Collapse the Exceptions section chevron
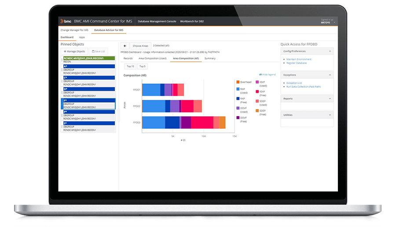The height and width of the screenshot is (227, 396). coord(330,75)
